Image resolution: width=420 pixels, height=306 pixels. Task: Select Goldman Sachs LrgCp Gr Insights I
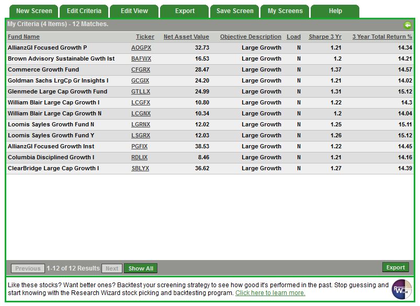point(58,80)
